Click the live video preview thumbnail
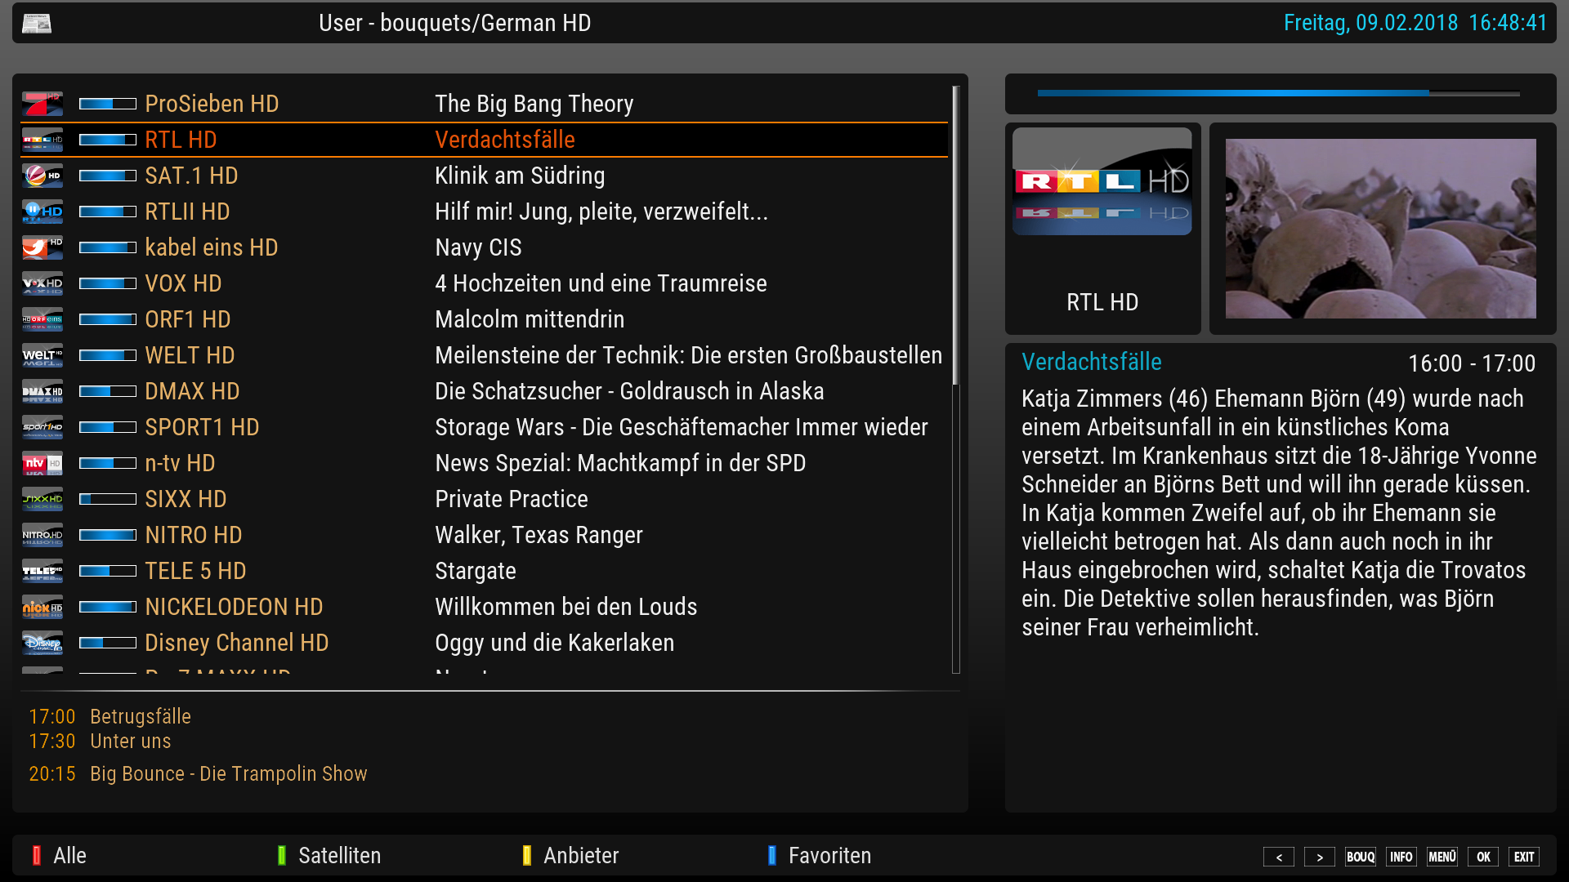Image resolution: width=1569 pixels, height=882 pixels. pyautogui.click(x=1380, y=229)
